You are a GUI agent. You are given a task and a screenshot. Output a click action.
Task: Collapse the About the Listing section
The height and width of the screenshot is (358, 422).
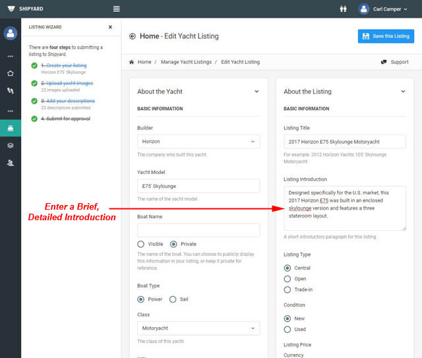tap(404, 92)
